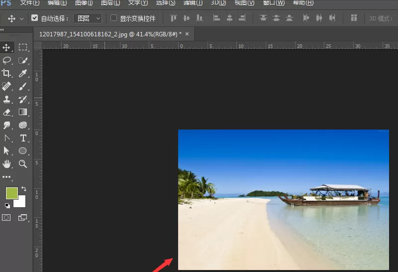The height and width of the screenshot is (272, 398).
Task: Enable the 显示变换控件 checkbox
Action: coord(113,18)
